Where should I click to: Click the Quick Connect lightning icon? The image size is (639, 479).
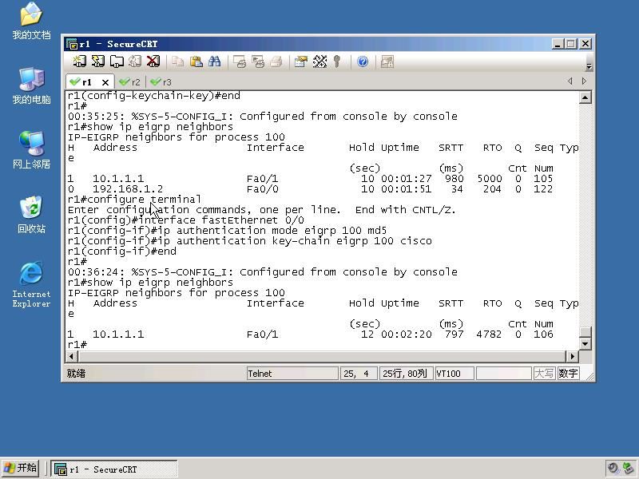coord(97,61)
